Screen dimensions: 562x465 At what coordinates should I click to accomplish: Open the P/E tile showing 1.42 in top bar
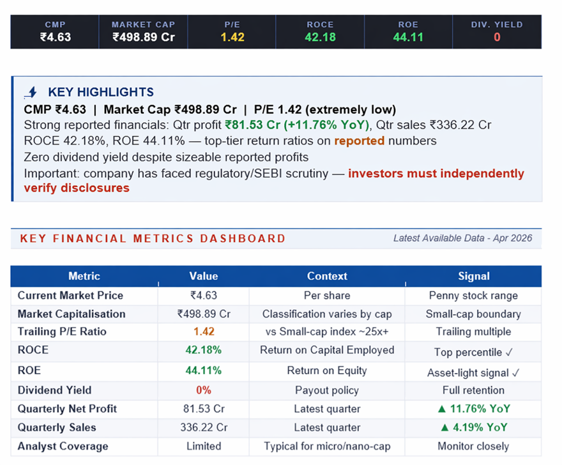tap(232, 31)
